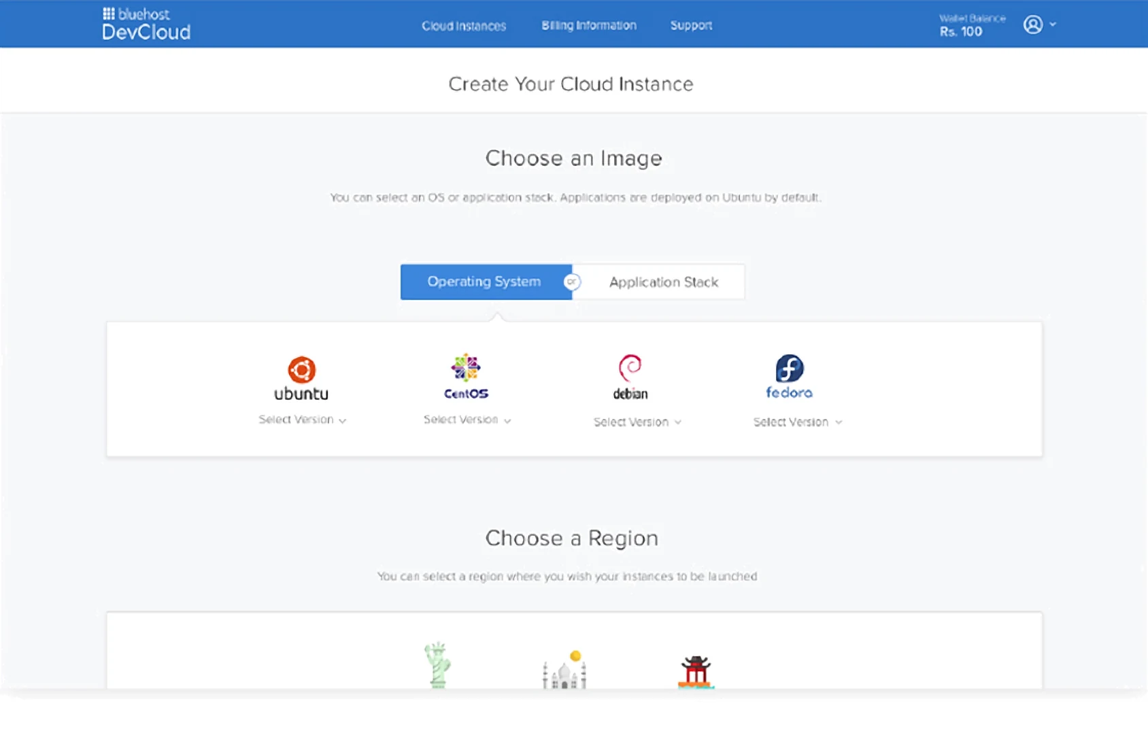This screenshot has height=729, width=1148.
Task: Select the CentOS logo icon
Action: 466,367
